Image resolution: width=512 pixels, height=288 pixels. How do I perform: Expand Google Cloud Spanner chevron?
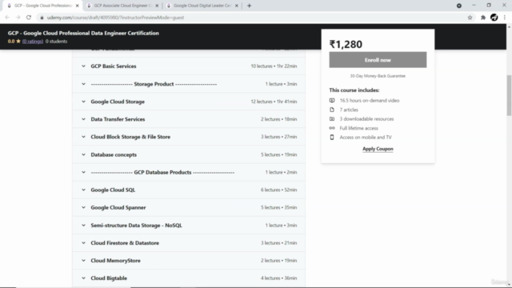[83, 207]
